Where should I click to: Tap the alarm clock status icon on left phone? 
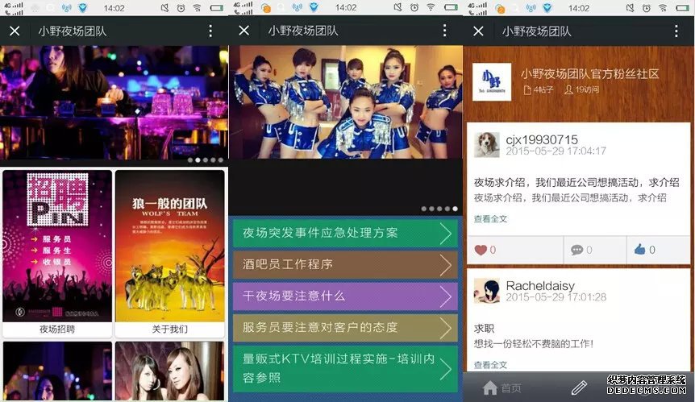181,8
